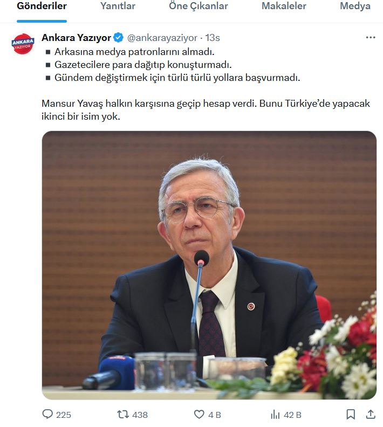
Task: Open the Ankara Yazıyor profile avatar
Action: [x=23, y=44]
